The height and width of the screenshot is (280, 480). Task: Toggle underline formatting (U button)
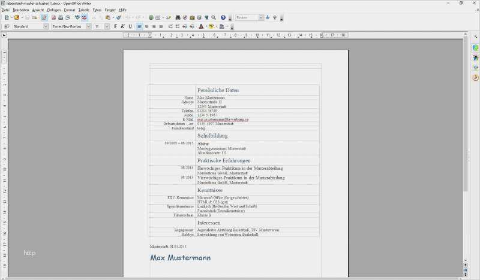click(x=130, y=26)
